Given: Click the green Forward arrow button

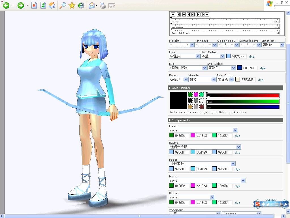Looking at the screenshot, I should pos(20,5).
